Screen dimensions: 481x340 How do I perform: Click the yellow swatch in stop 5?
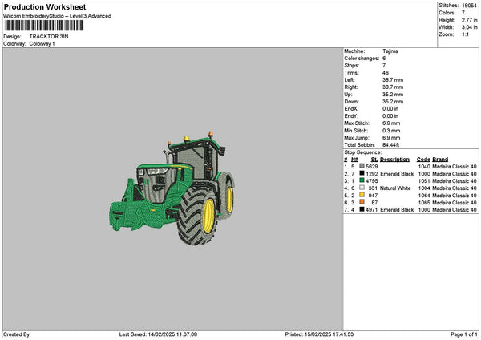point(362,195)
